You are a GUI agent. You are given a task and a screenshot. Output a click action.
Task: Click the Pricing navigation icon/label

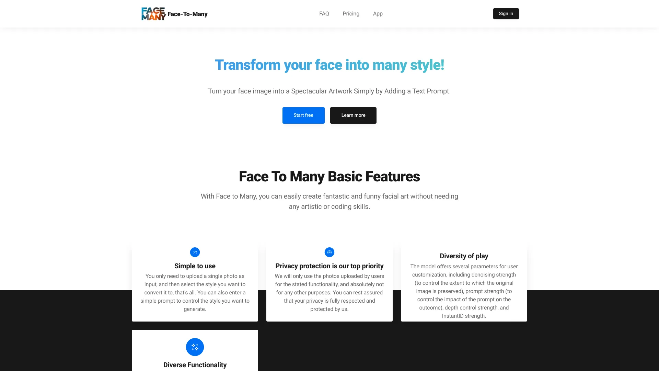click(351, 14)
